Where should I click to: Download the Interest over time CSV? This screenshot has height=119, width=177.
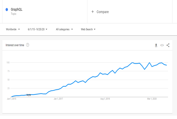point(156,45)
